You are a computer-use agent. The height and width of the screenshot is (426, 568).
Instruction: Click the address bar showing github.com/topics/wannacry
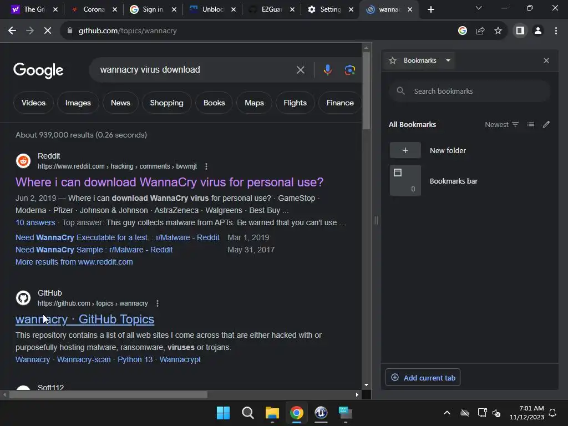pos(261,31)
